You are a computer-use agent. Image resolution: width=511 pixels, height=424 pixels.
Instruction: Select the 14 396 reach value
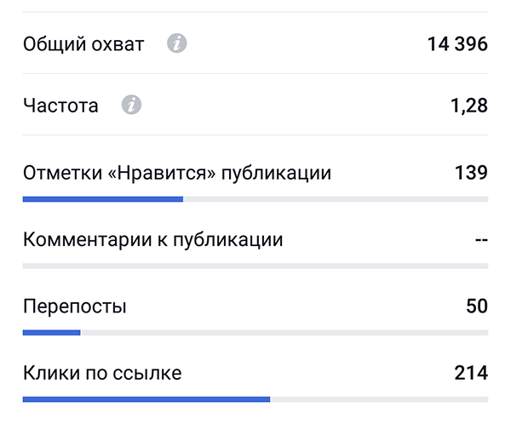click(x=457, y=43)
